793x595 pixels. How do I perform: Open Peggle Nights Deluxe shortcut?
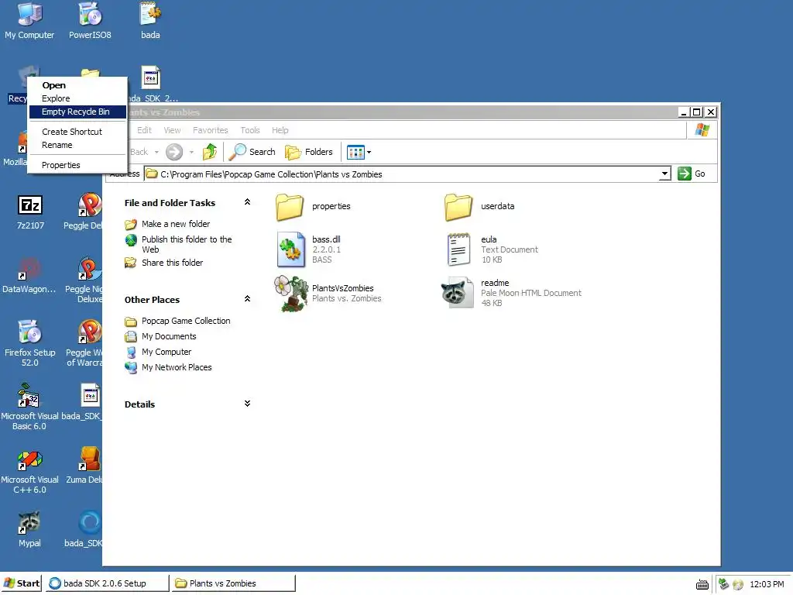click(84, 280)
